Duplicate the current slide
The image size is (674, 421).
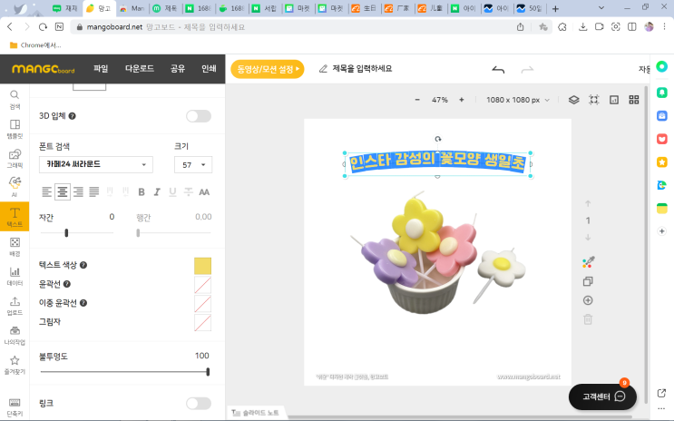[x=588, y=281]
